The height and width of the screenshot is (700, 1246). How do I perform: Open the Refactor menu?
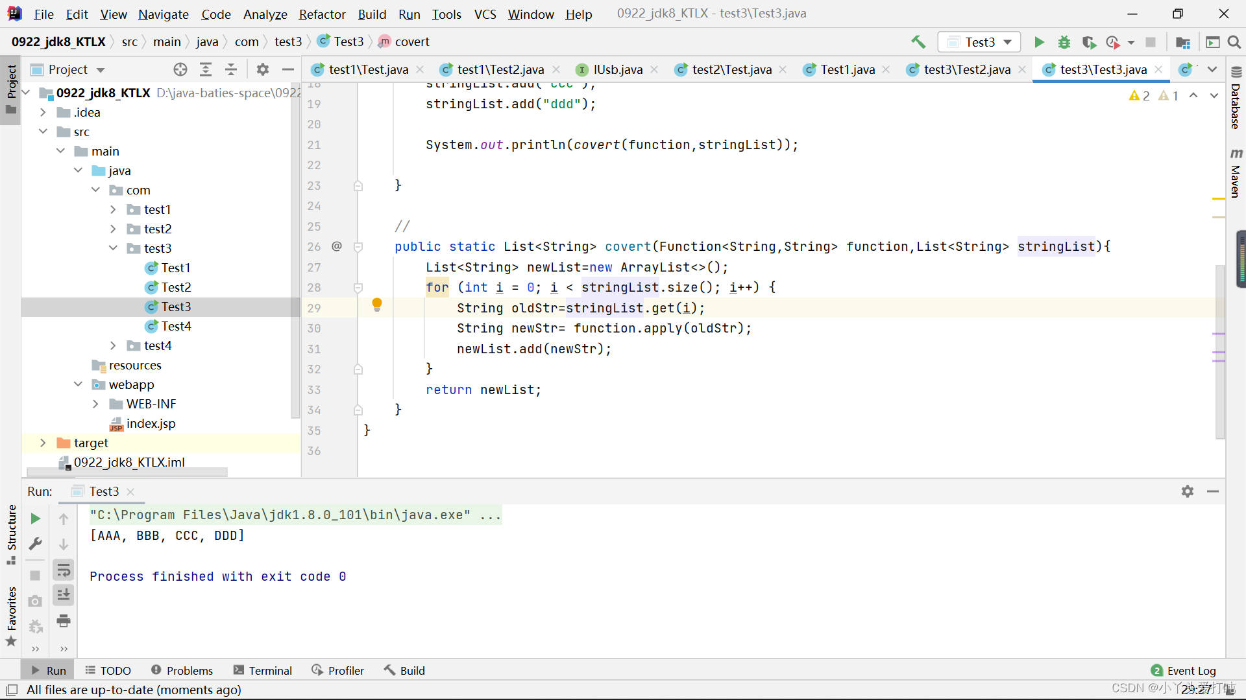(322, 14)
